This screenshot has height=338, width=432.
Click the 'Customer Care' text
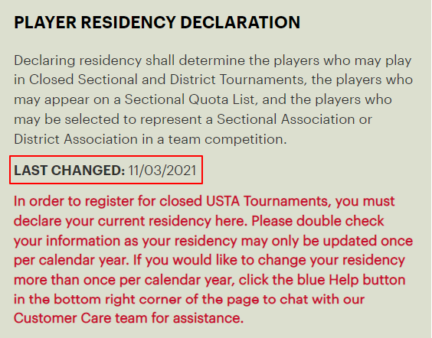(62, 318)
